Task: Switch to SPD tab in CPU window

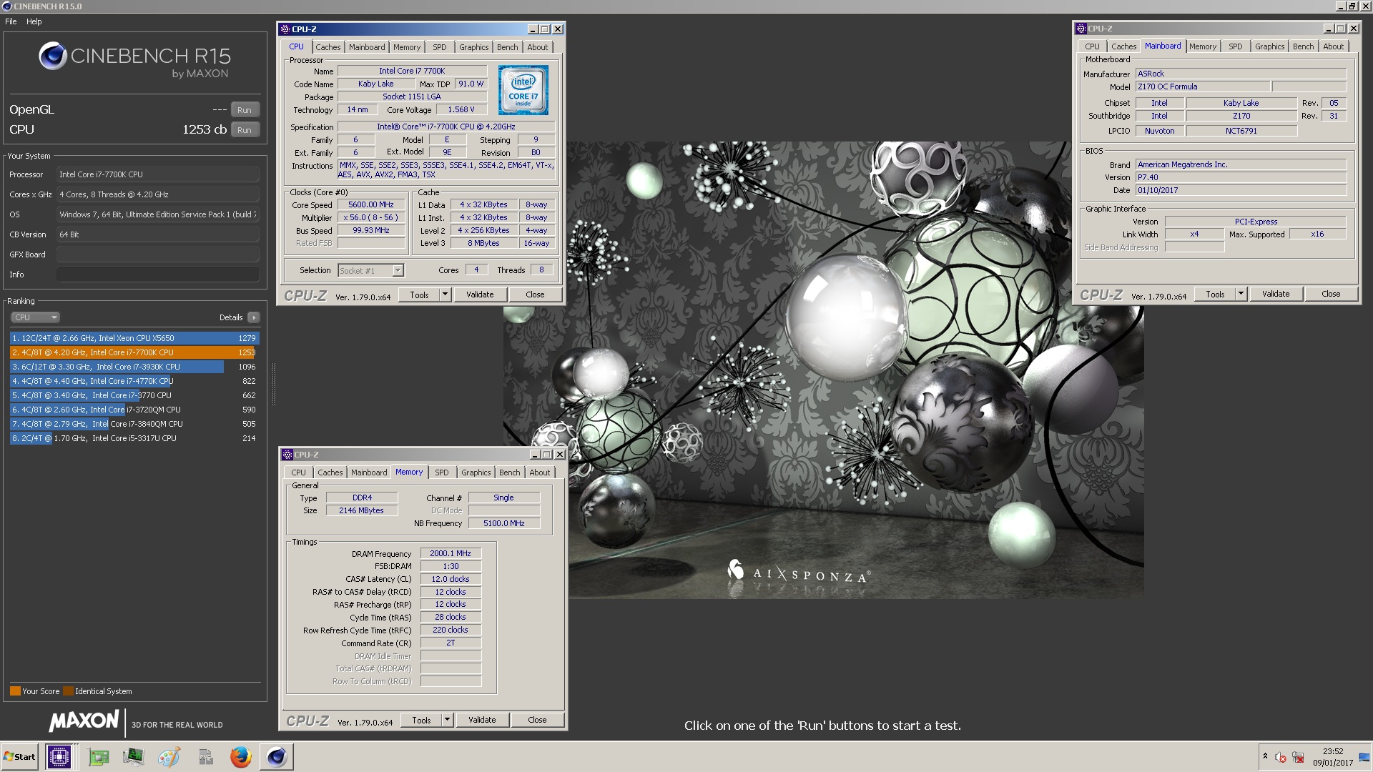Action: click(440, 47)
